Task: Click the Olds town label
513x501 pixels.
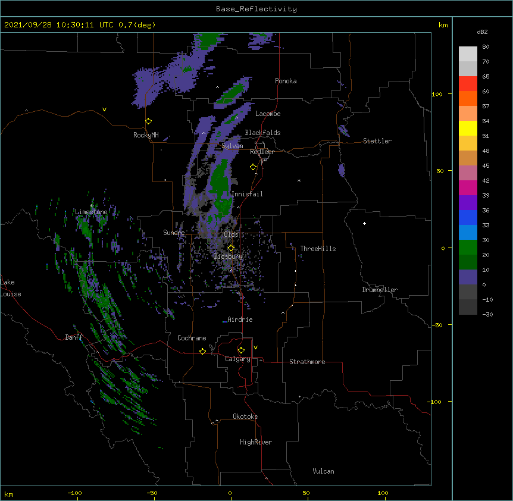Action: click(231, 234)
